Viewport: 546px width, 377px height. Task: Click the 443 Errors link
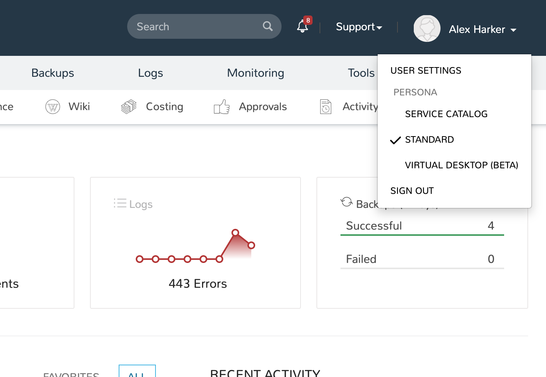pos(198,284)
